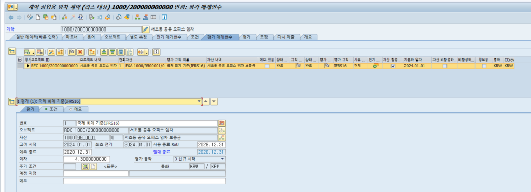Toggle the 메모 있음 checkbox in the row

click(x=267, y=66)
